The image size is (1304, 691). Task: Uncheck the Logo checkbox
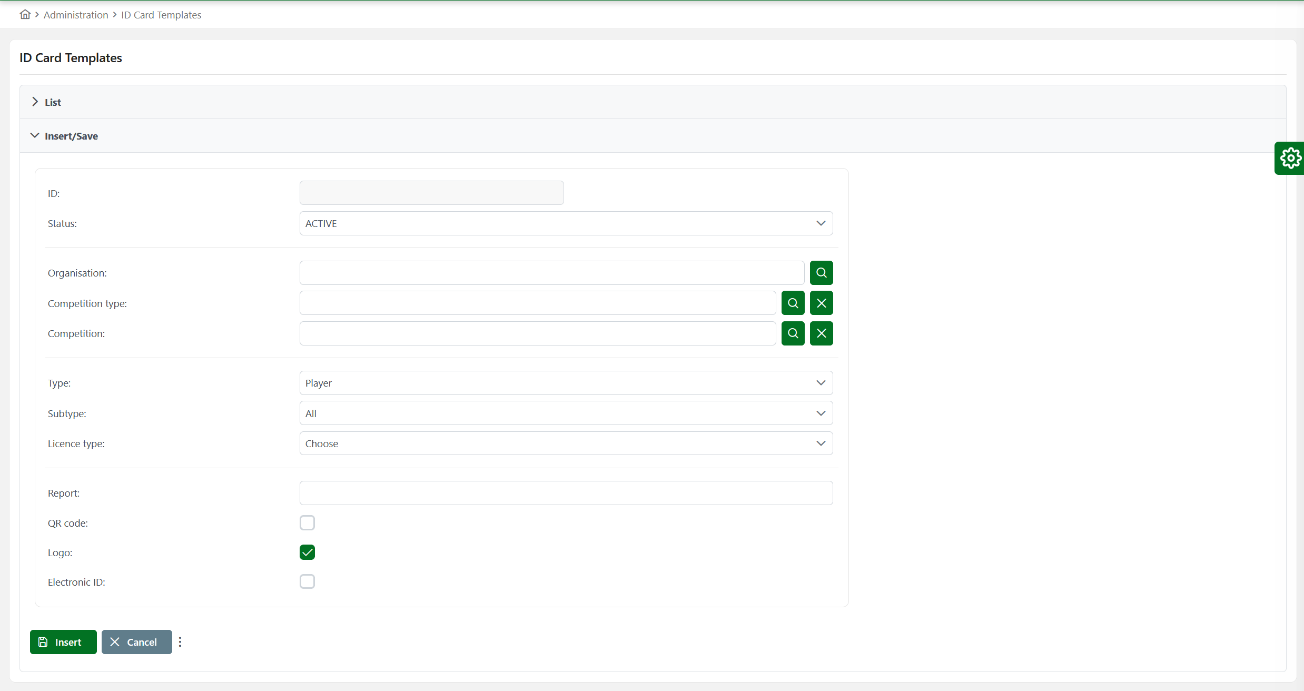pos(307,552)
